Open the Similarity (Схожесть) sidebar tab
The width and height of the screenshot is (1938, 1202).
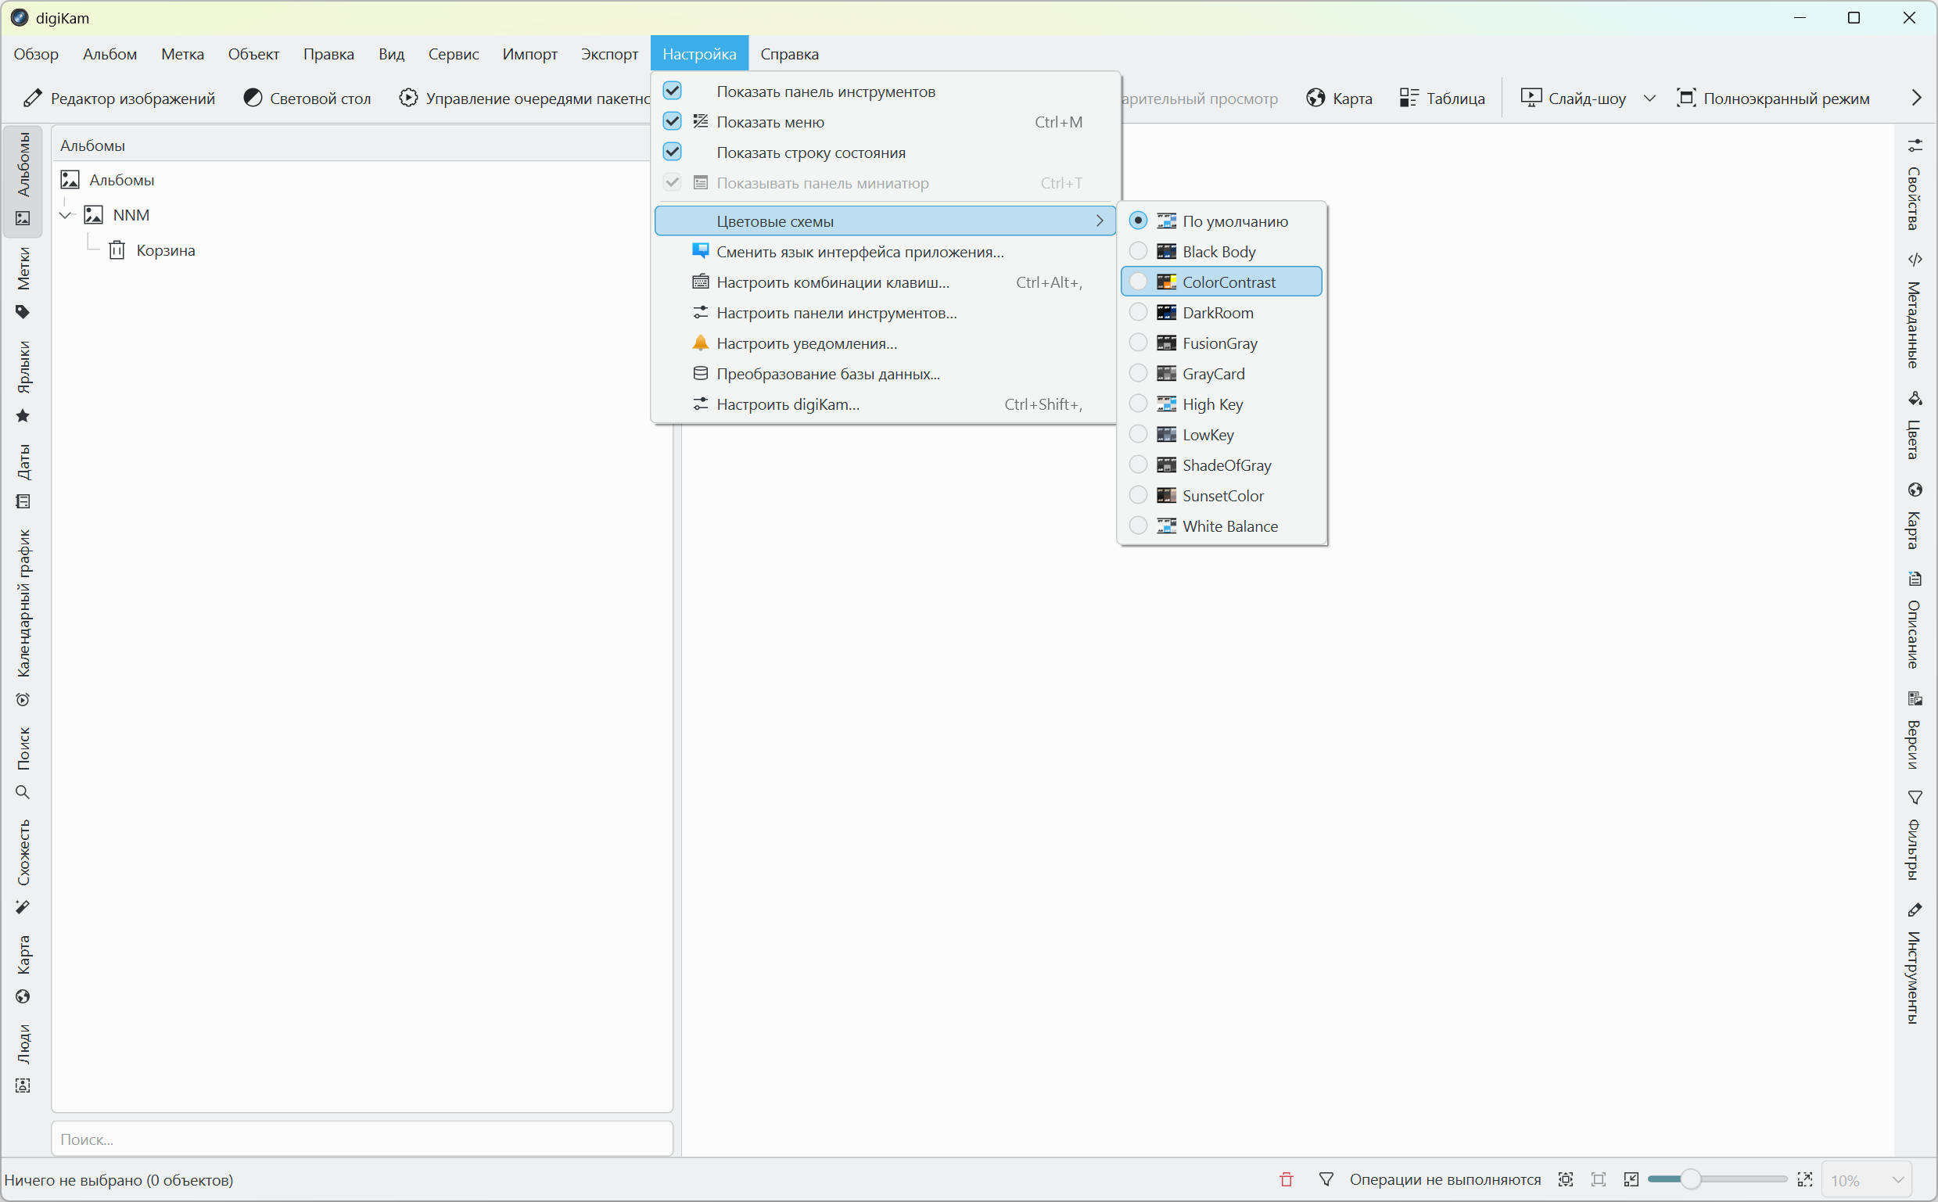click(23, 867)
